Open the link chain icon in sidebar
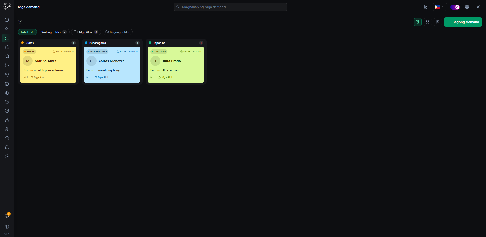The width and height of the screenshot is (486, 237). pyautogui.click(x=7, y=129)
